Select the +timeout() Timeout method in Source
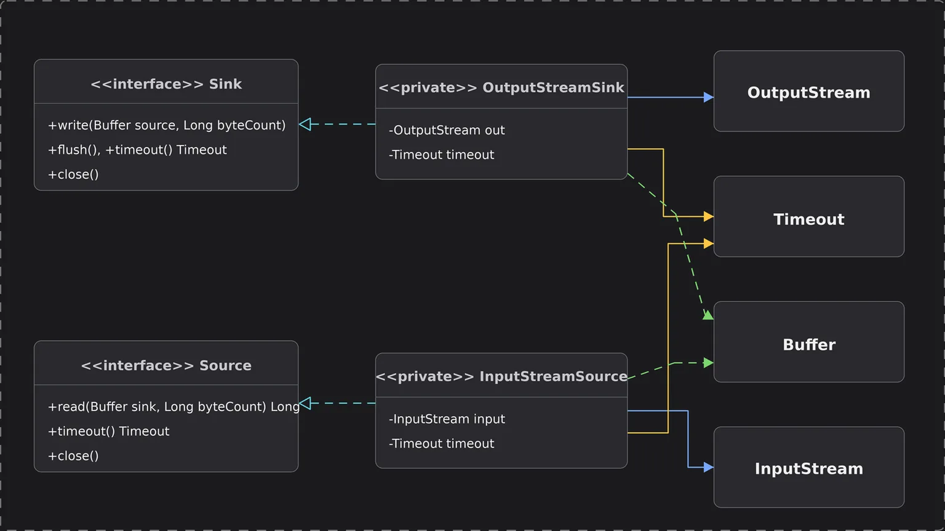Viewport: 945px width, 531px height. (108, 431)
